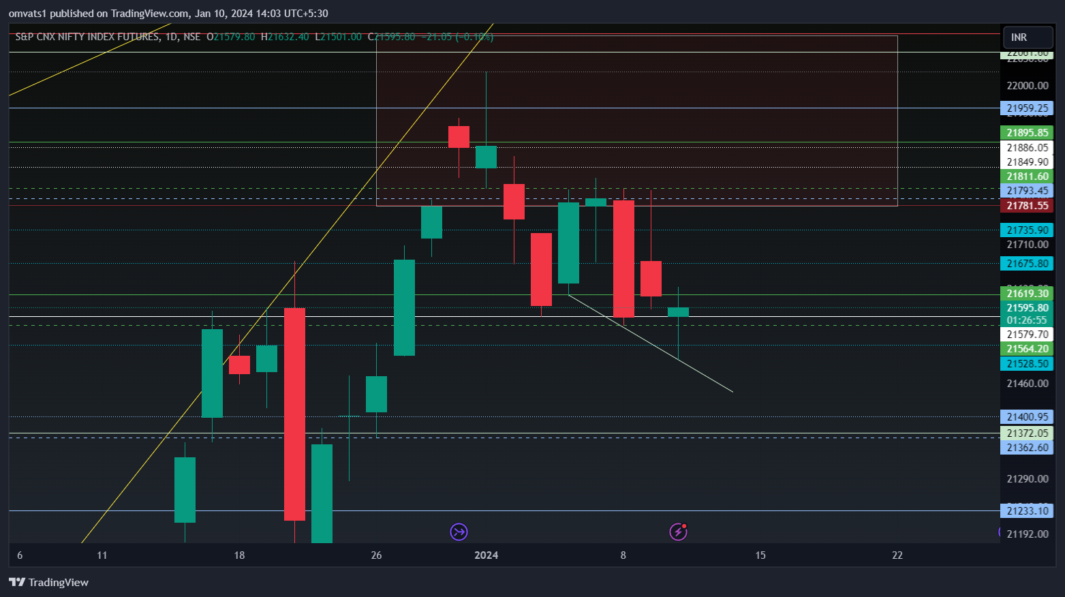The height and width of the screenshot is (597, 1065).
Task: Select the 21959.25 price label
Action: (1027, 108)
